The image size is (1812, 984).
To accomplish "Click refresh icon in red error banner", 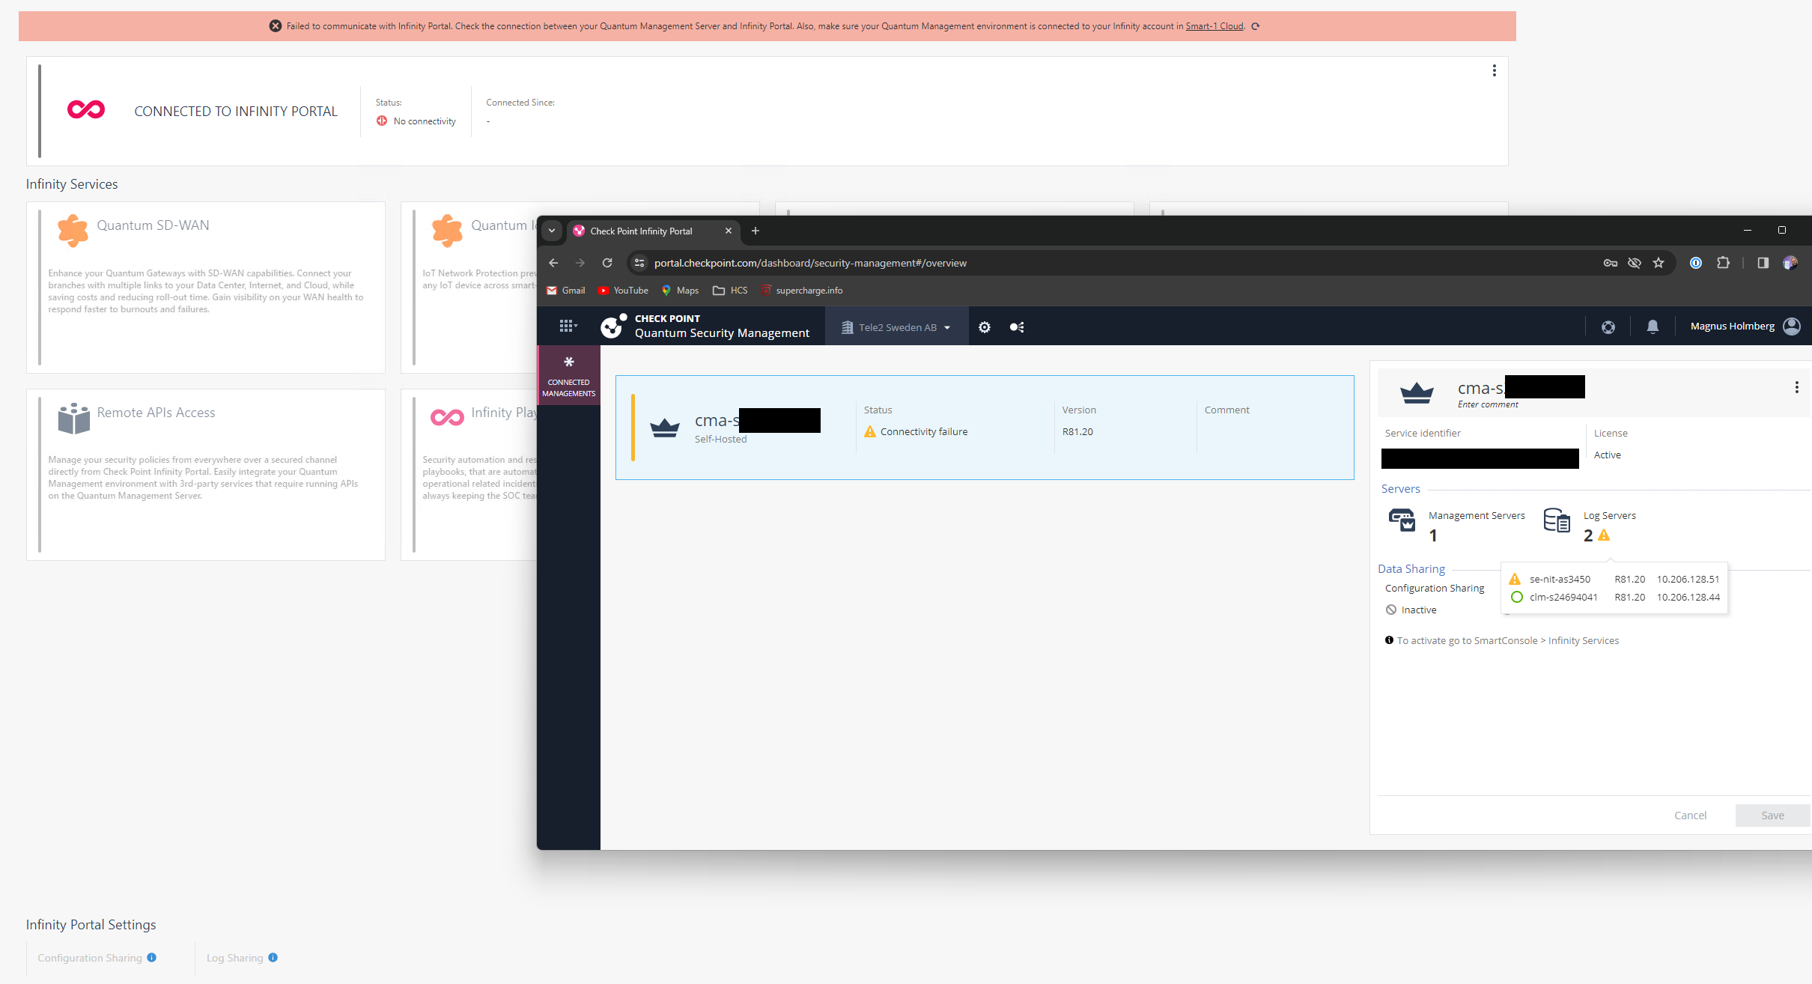I will [x=1256, y=26].
